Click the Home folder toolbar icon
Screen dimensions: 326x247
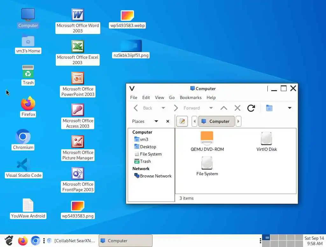[x=269, y=108]
